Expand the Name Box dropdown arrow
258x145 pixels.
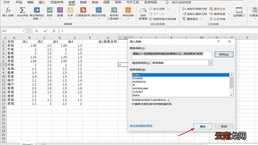click(x=23, y=31)
